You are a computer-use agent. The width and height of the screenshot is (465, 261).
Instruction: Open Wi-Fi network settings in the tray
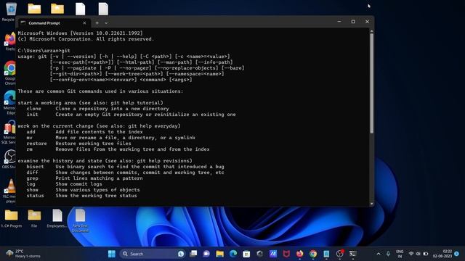pos(411,254)
